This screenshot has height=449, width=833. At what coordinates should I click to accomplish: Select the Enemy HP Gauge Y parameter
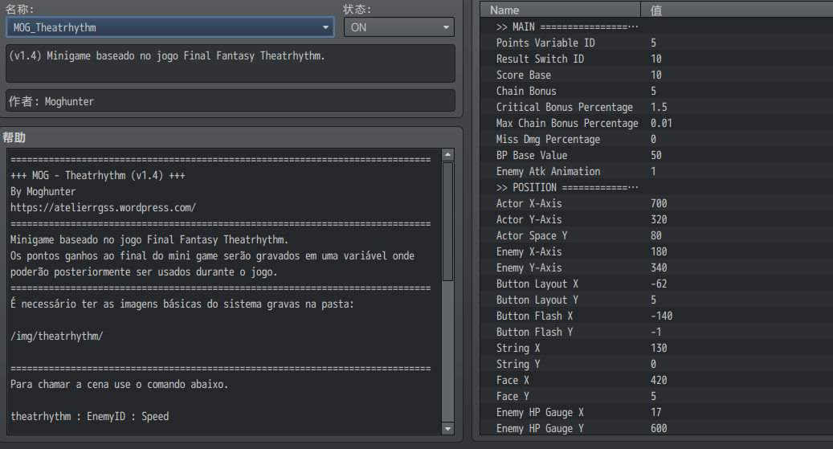(x=656, y=428)
